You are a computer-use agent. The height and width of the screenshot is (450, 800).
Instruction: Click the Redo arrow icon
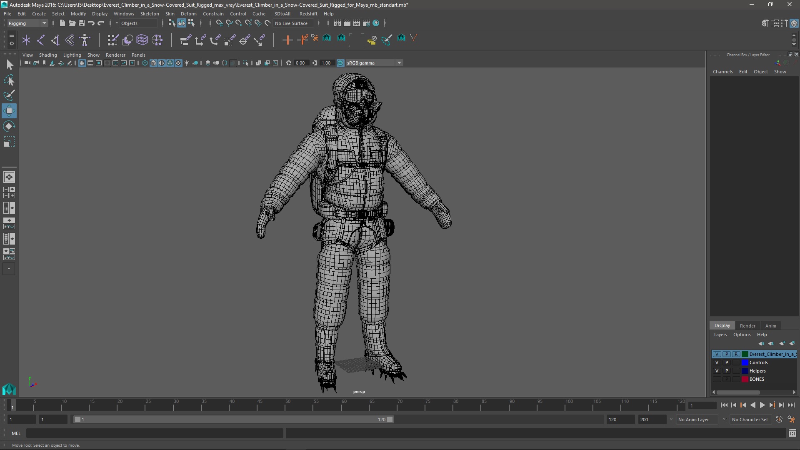(x=101, y=23)
